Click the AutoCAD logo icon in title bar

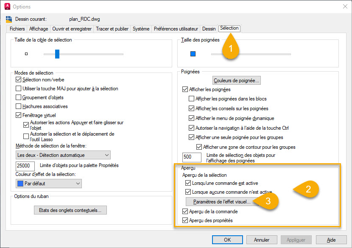point(7,7)
